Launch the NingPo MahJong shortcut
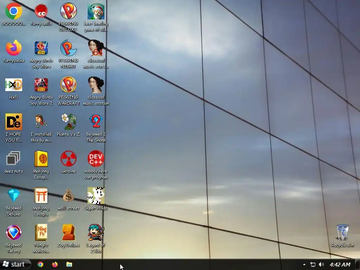 click(x=41, y=232)
